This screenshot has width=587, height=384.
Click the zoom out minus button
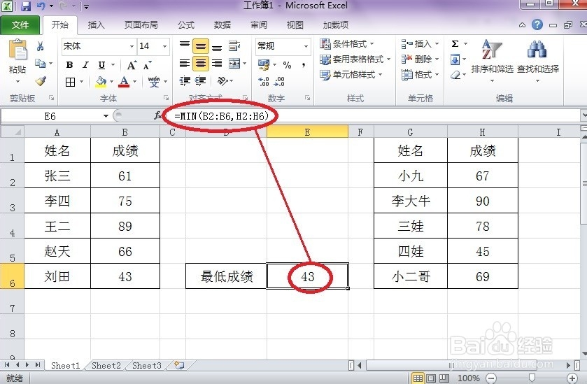click(492, 378)
